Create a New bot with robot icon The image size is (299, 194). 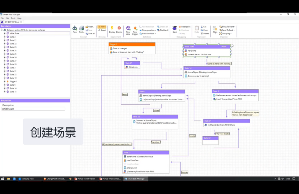pyautogui.click(x=75, y=29)
